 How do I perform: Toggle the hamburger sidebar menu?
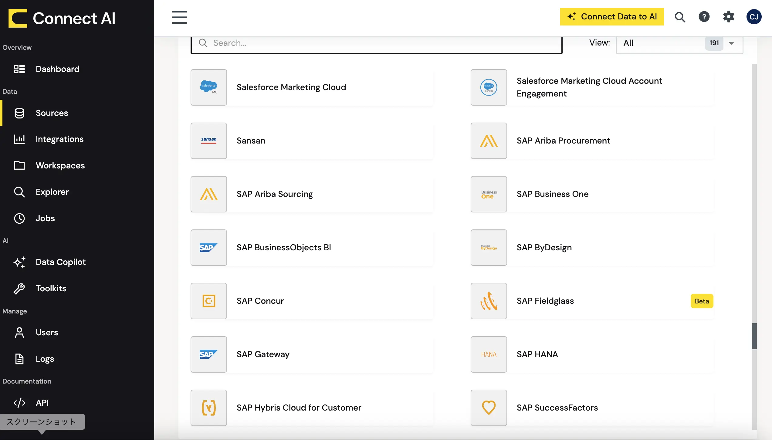click(179, 17)
